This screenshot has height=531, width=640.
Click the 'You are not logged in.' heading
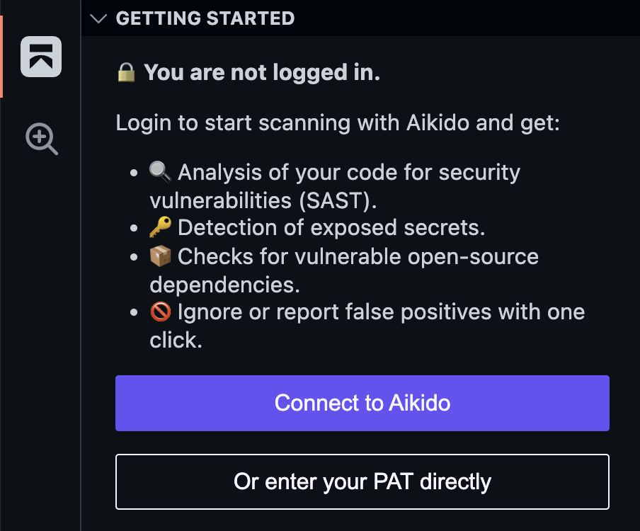pyautogui.click(x=262, y=72)
